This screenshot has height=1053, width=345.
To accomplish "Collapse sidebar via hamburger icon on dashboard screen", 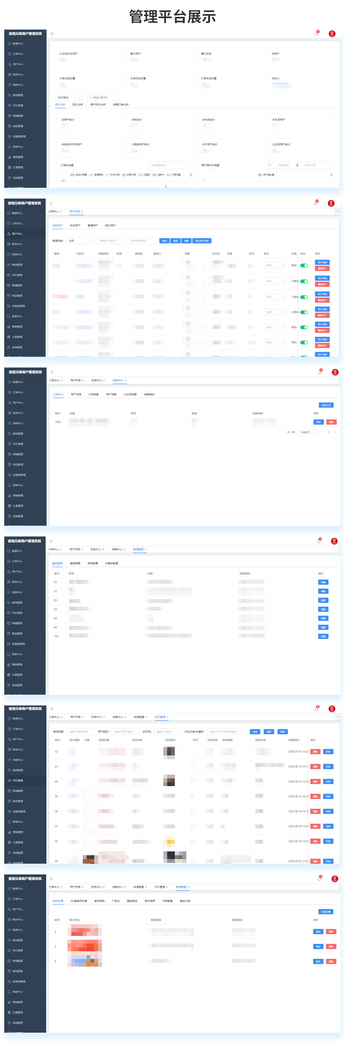I will [52, 33].
